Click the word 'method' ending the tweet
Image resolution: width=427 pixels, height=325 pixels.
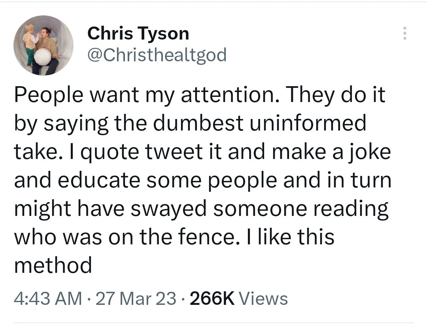click(53, 265)
